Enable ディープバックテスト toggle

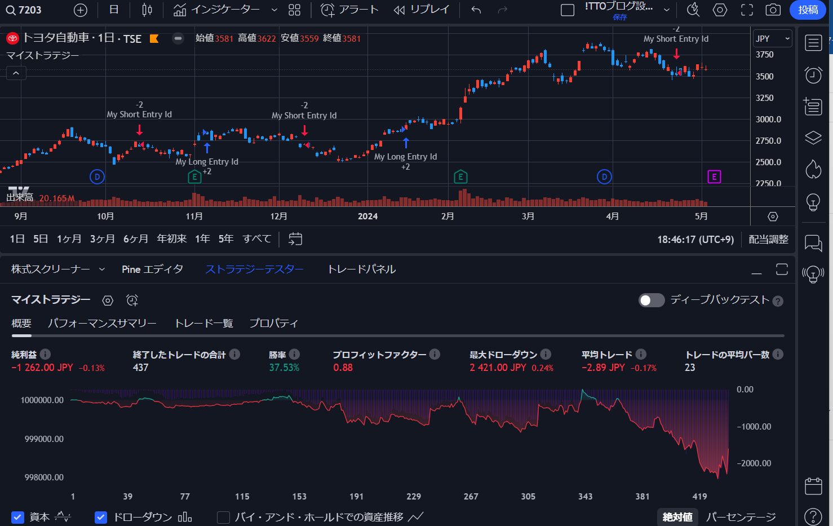[652, 300]
